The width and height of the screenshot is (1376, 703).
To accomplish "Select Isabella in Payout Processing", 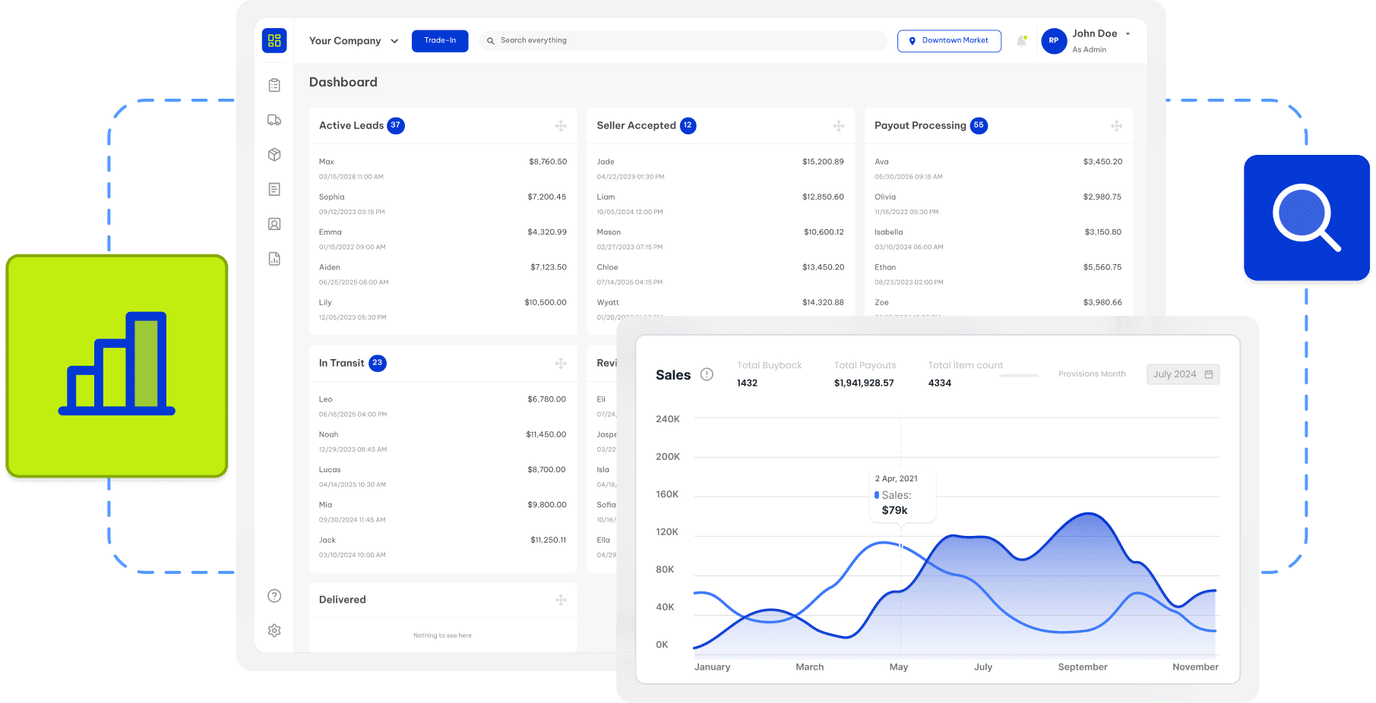I will point(998,239).
